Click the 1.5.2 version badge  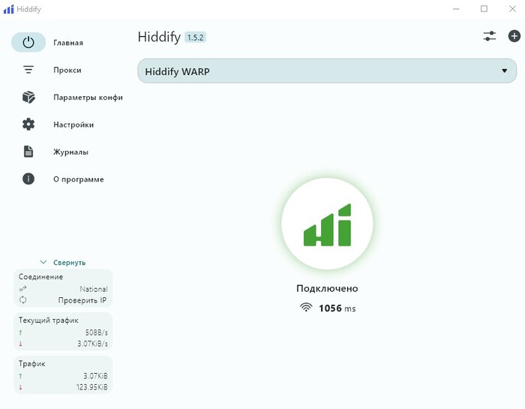195,38
